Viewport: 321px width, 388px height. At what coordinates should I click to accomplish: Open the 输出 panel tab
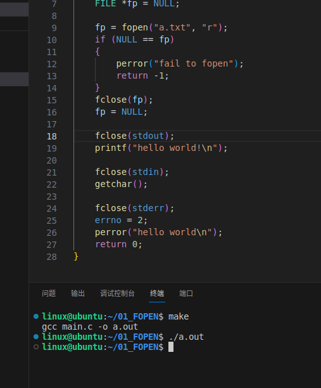click(x=78, y=294)
